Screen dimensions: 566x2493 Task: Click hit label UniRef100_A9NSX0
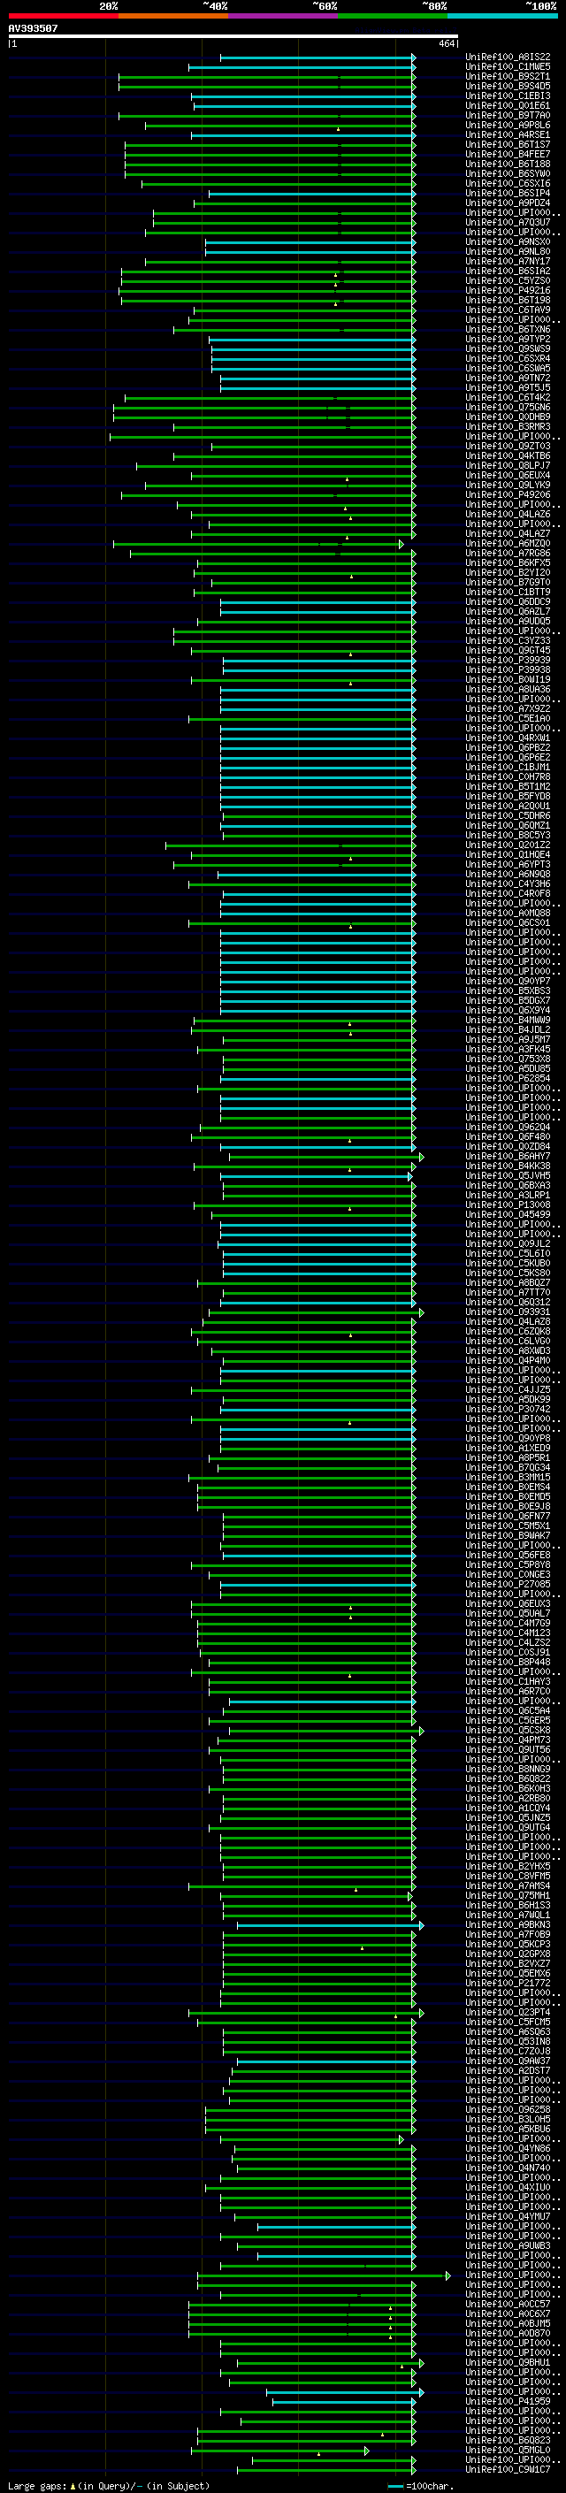point(508,242)
